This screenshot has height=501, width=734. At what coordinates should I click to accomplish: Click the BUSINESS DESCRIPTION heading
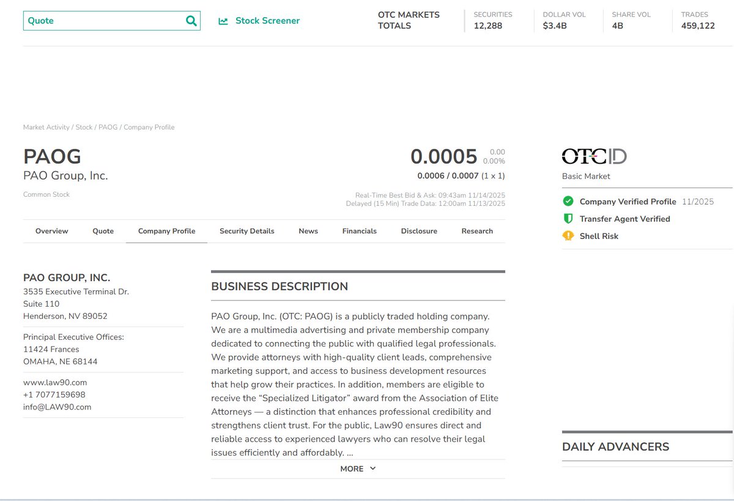point(280,287)
